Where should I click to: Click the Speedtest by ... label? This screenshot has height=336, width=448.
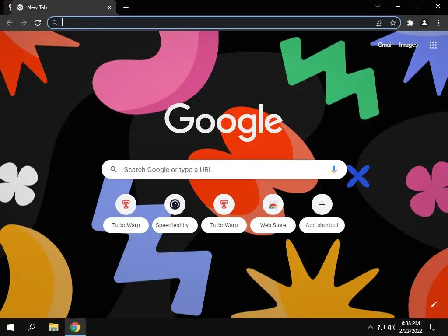click(x=175, y=225)
